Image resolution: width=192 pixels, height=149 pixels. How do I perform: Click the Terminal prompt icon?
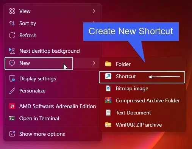12,118
